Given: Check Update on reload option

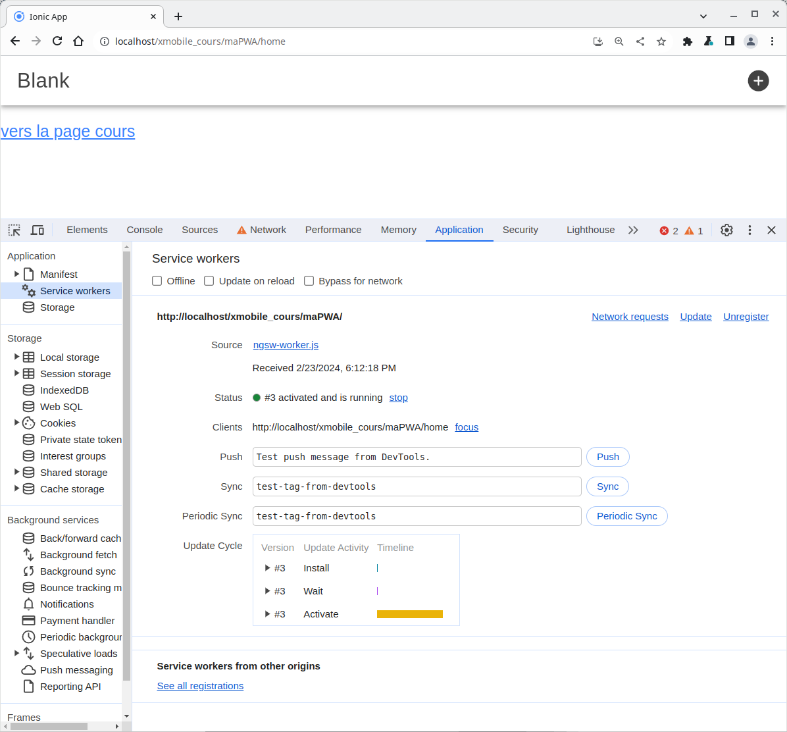Looking at the screenshot, I should tap(209, 281).
